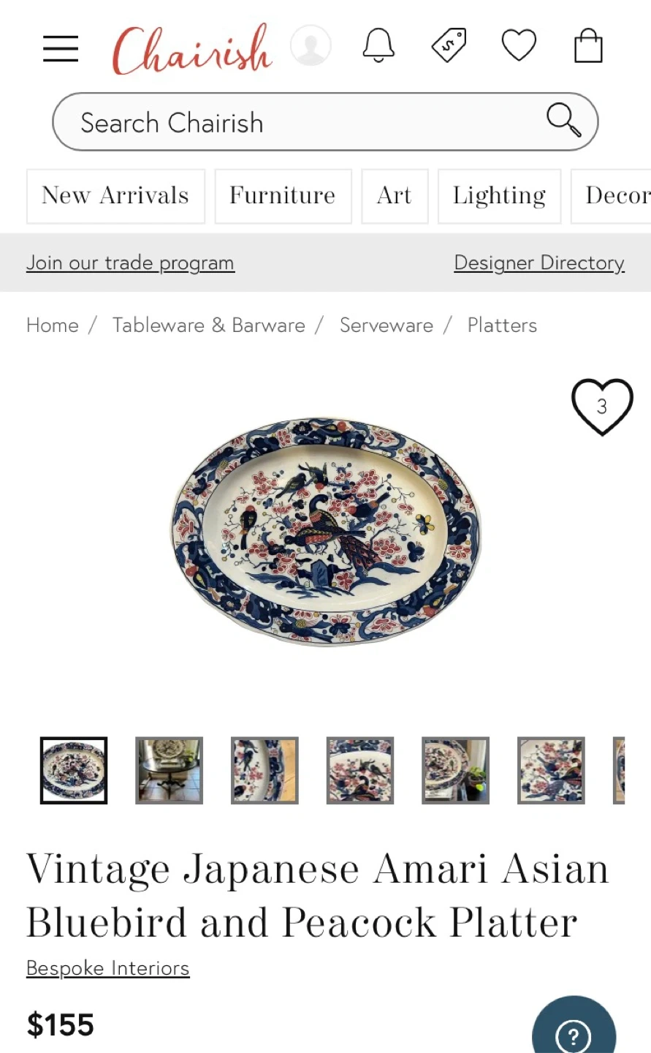Viewport: 651px width, 1053px height.
Task: View main platter product image
Action: point(326,532)
